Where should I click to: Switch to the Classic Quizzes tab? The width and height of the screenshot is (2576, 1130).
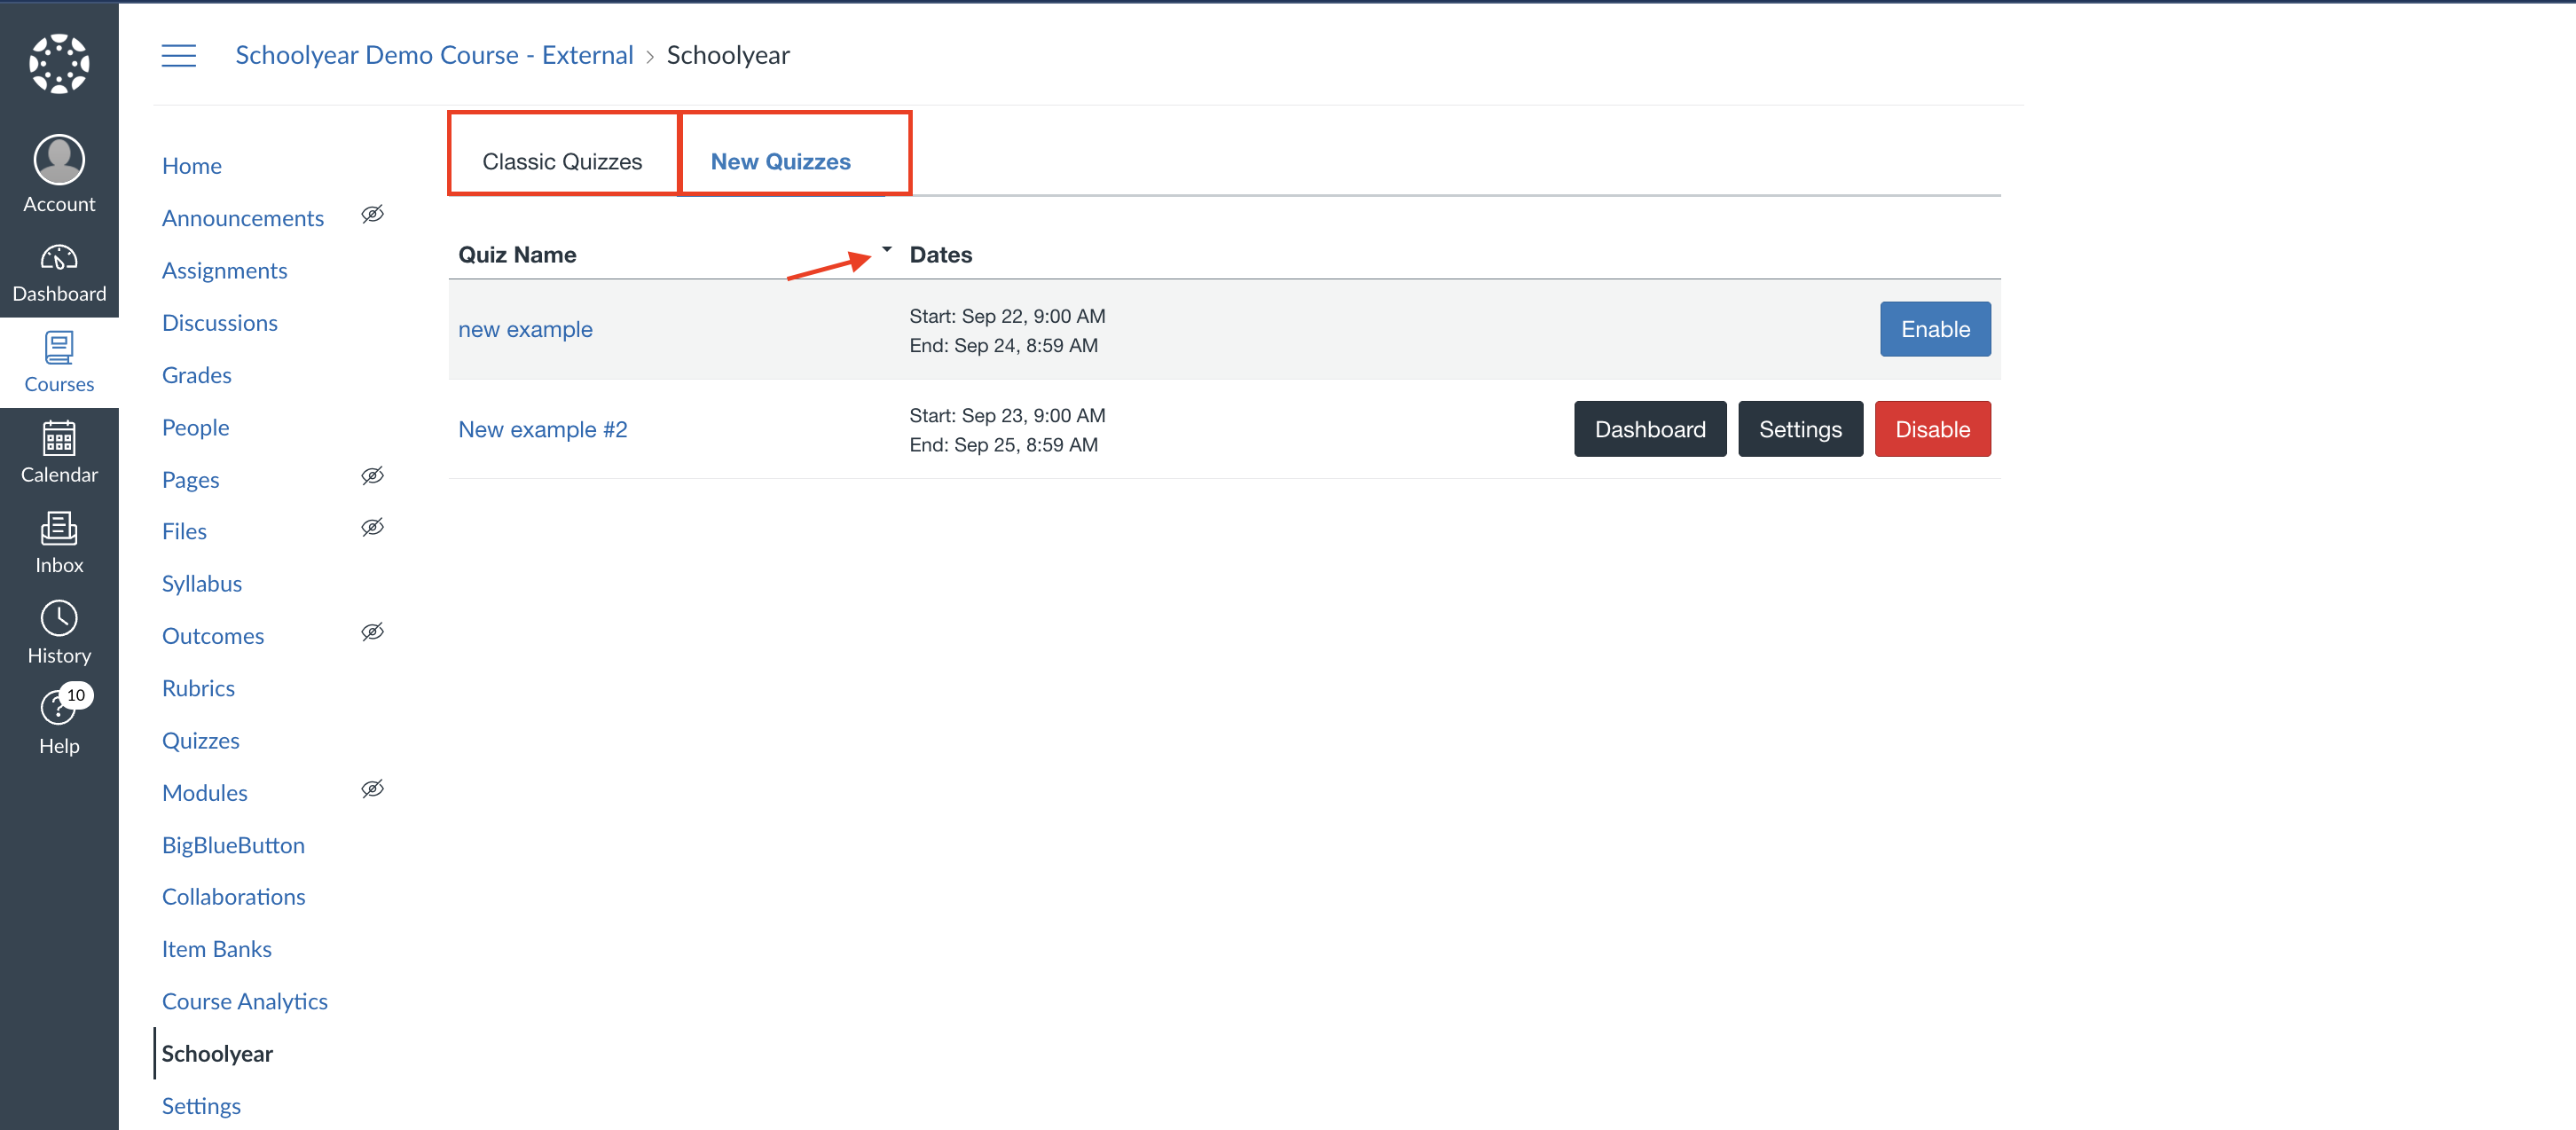(562, 161)
